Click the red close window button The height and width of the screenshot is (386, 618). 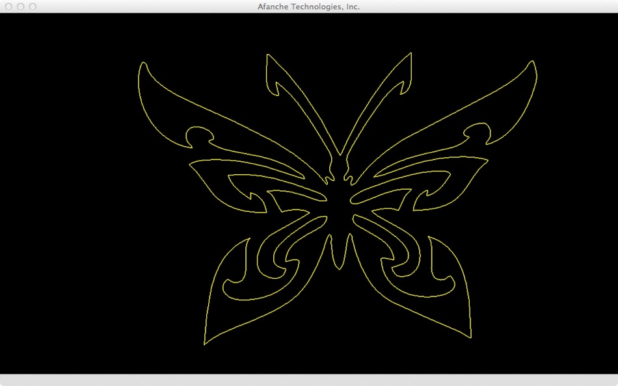click(x=8, y=6)
